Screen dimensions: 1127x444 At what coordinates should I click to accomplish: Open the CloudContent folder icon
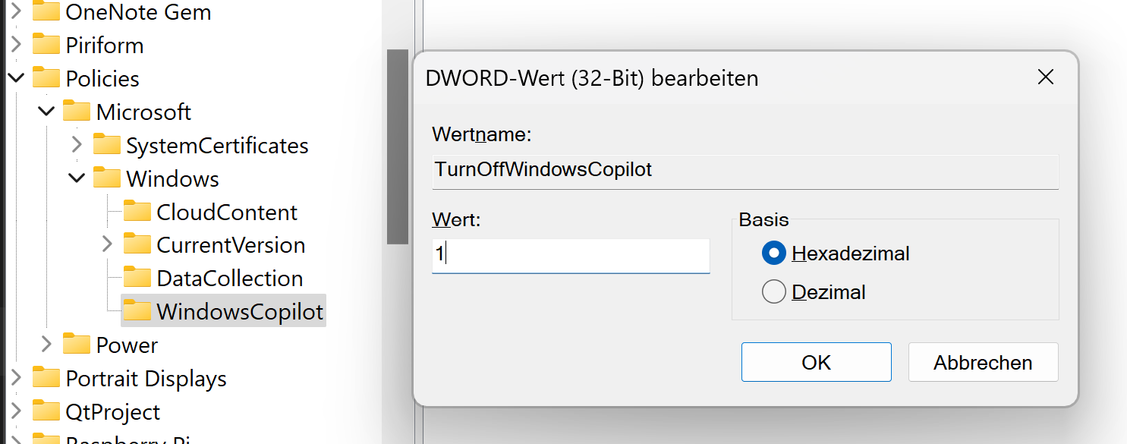click(137, 211)
